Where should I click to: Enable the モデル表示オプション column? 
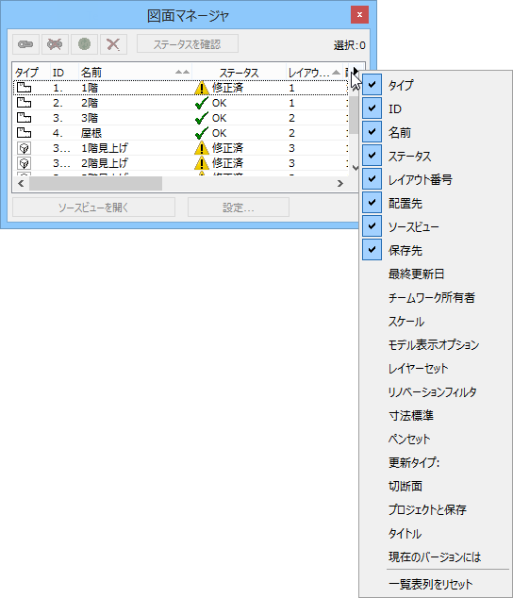tap(436, 345)
